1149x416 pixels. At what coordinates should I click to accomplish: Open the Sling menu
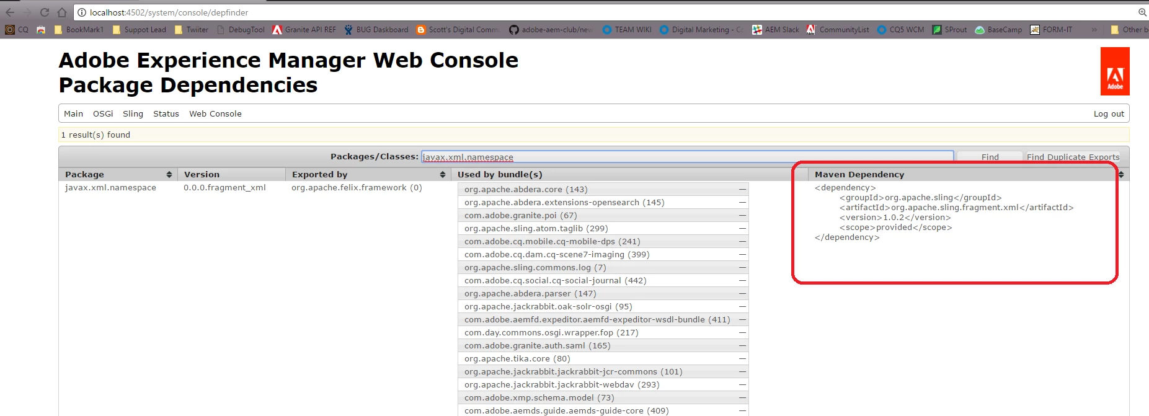click(x=133, y=113)
